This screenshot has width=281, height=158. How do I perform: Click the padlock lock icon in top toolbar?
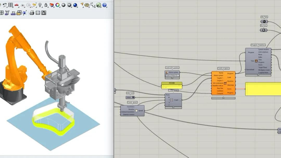(x=46, y=5)
